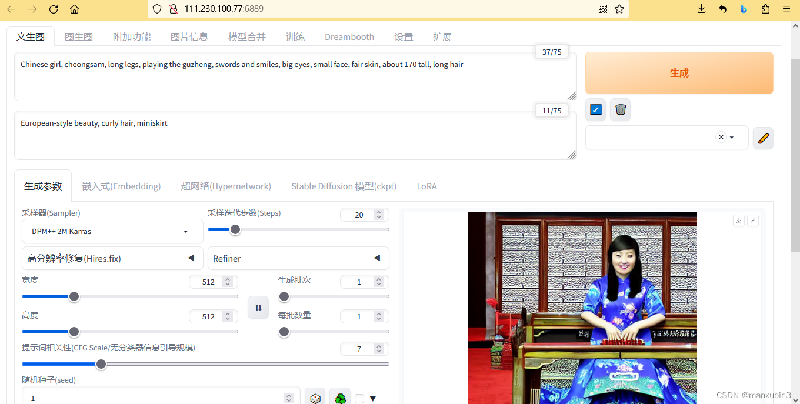Open the 设置 tab
The image size is (800, 404).
(404, 36)
